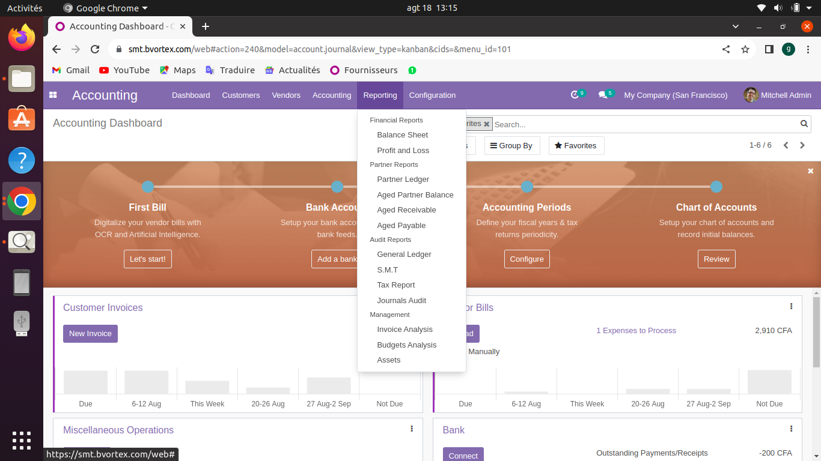Go to the next page arrow
The image size is (821, 461).
[x=802, y=145]
